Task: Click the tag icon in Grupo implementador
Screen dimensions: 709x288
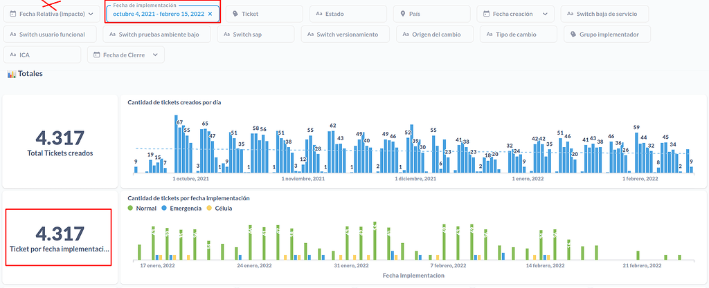Action: coord(573,35)
